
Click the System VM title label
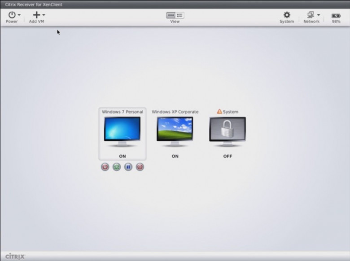tap(230, 112)
